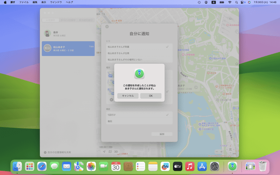Open the ウインドウ menu
The width and height of the screenshot is (280, 175).
point(56,2)
